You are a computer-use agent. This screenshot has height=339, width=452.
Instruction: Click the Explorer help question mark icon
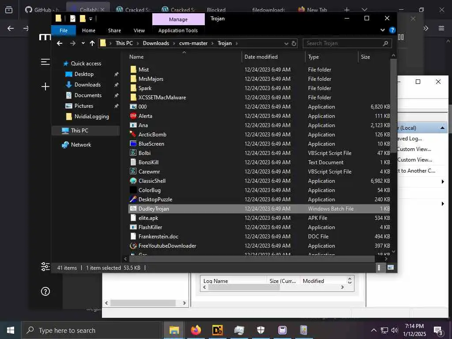coord(392,30)
